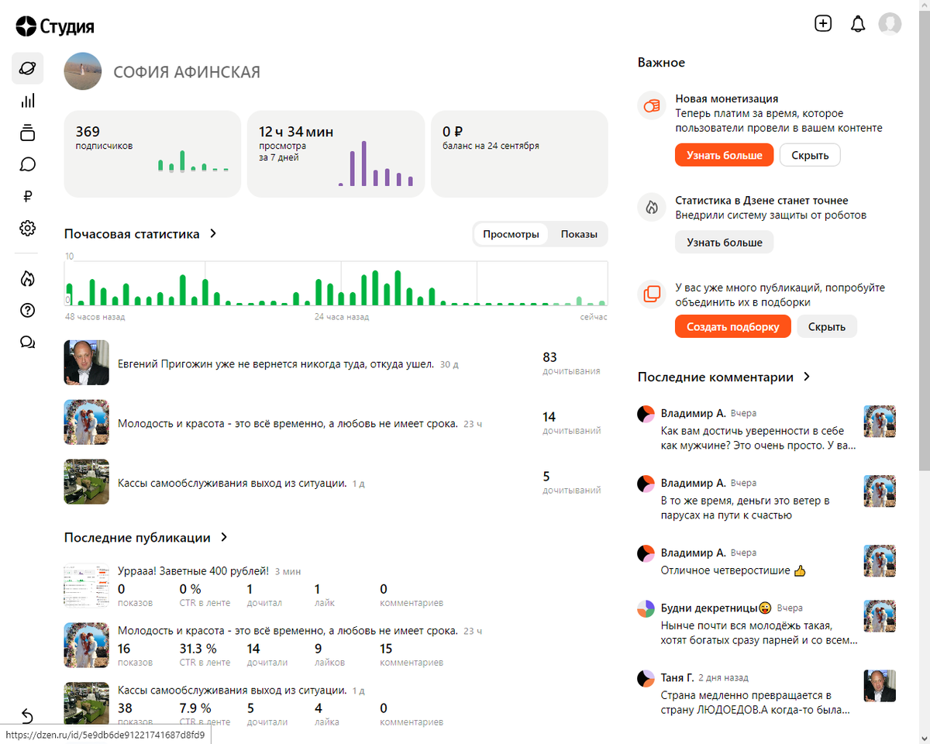Open article Евгений Пригожин уже не вернется
This screenshot has height=744, width=930.
tap(275, 363)
